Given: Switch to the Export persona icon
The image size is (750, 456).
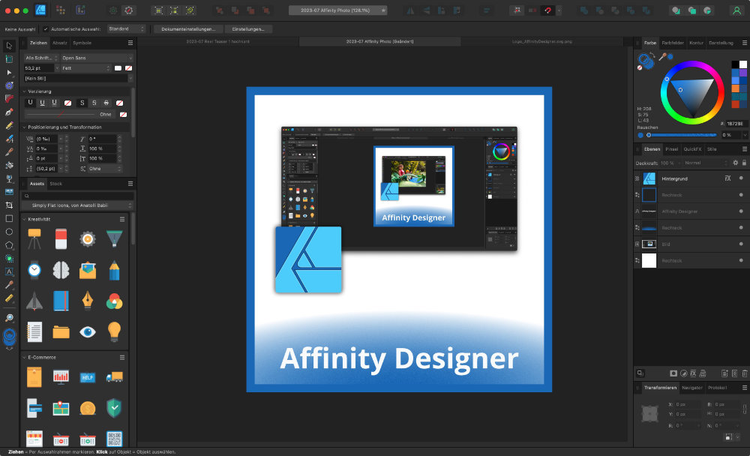Looking at the screenshot, I should (80, 10).
